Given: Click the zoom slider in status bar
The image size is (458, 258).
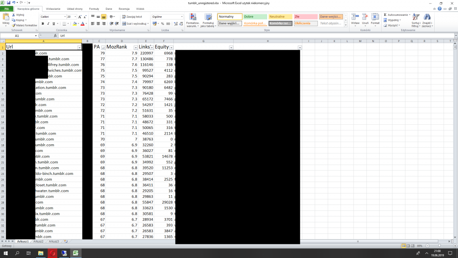Looking at the screenshot, I should [x=439, y=246].
